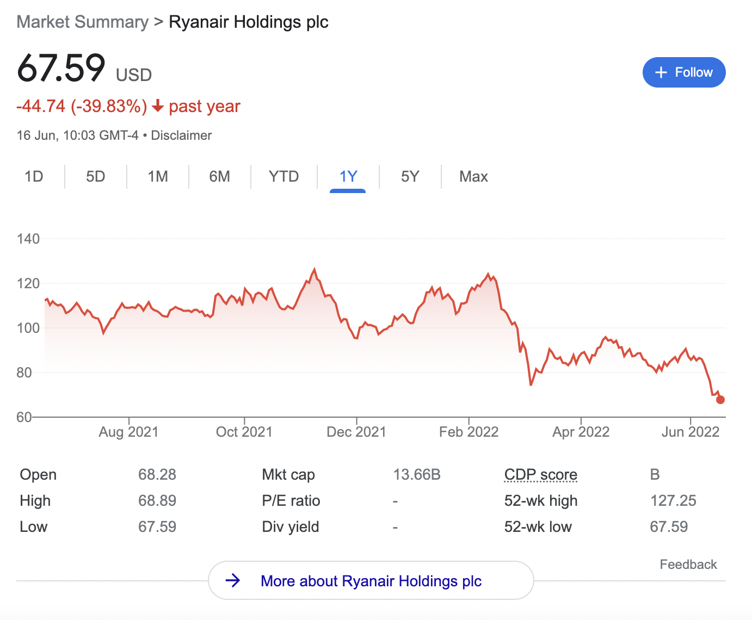Click the Feedback link
Viewport: 752px width, 620px height.
coord(688,565)
